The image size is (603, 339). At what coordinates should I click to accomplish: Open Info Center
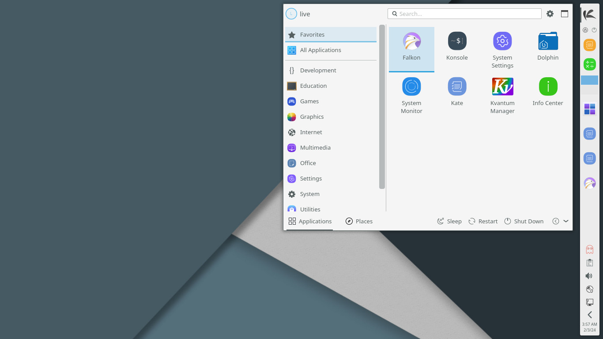548,95
